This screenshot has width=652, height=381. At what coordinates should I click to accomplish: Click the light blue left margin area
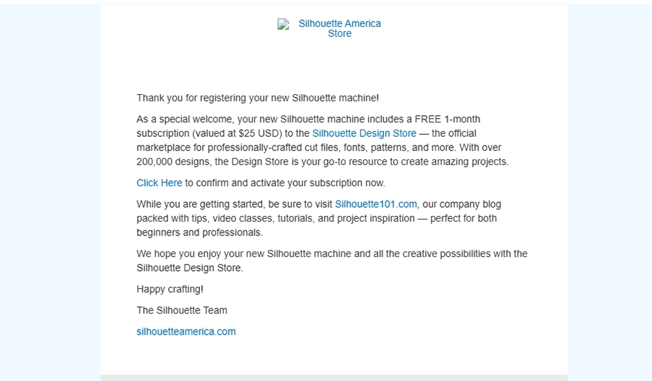(49, 188)
